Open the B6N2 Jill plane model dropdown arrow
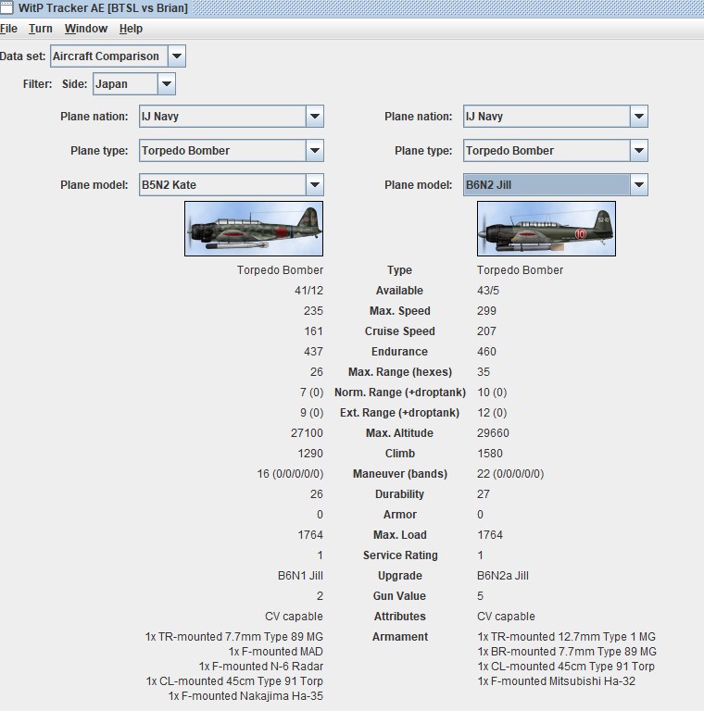This screenshot has height=711, width=704. pyautogui.click(x=639, y=185)
